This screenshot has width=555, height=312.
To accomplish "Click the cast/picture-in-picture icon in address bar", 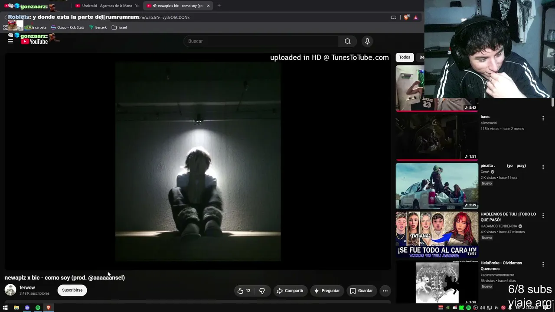I will point(393,17).
